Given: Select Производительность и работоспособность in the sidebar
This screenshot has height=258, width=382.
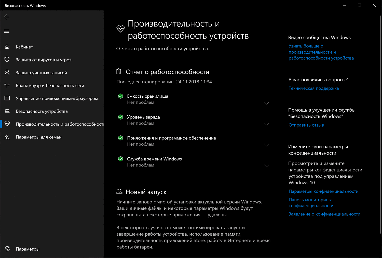Looking at the screenshot, I should [x=59, y=124].
